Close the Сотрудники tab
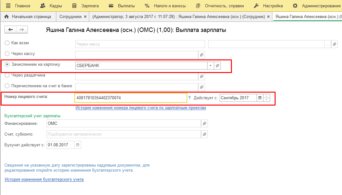The height and width of the screenshot is (195, 342). [x=85, y=16]
